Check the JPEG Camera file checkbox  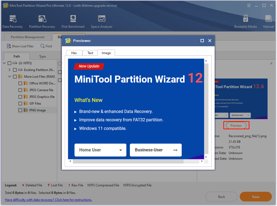click(x=20, y=90)
